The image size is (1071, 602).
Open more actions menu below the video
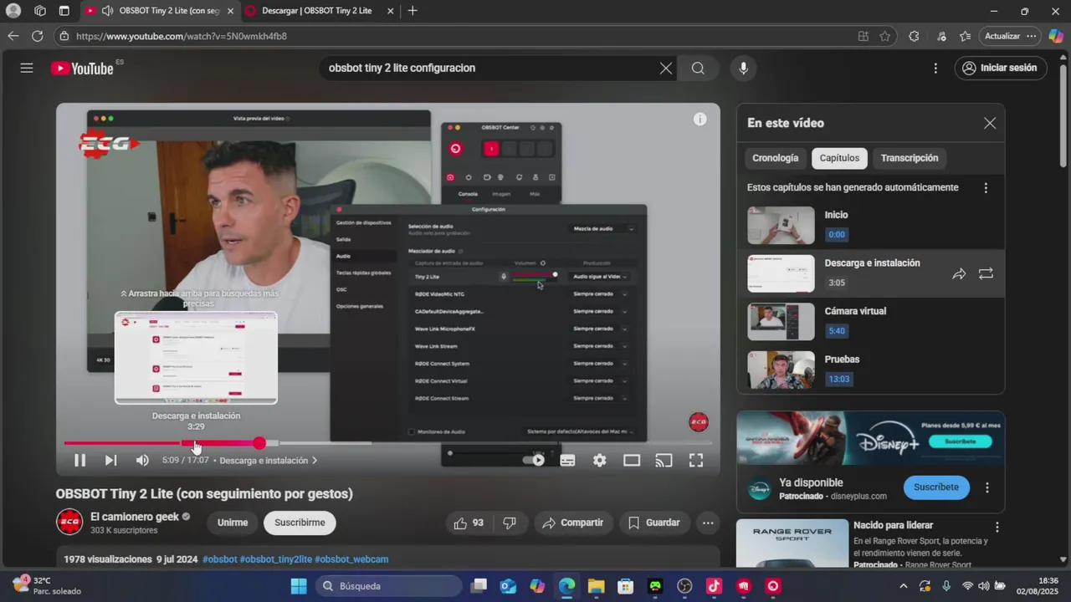point(708,523)
